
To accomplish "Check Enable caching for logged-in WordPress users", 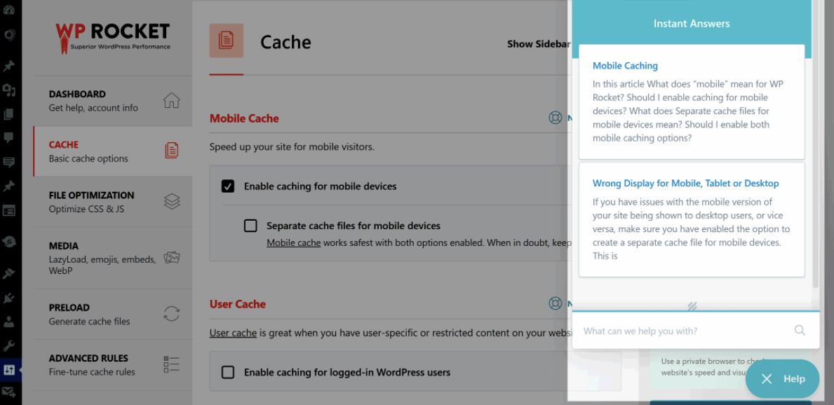I will click(228, 372).
